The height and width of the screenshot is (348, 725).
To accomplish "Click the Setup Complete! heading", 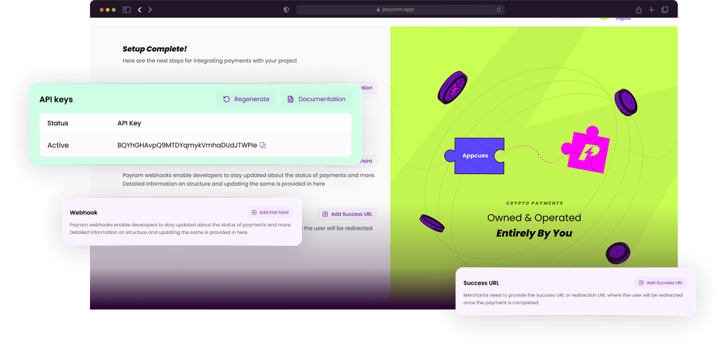I will pyautogui.click(x=155, y=49).
